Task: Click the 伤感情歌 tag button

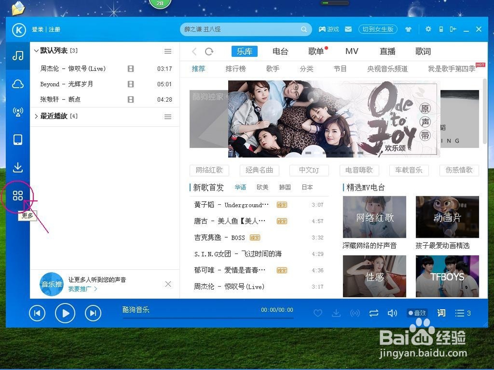Action: [x=459, y=170]
